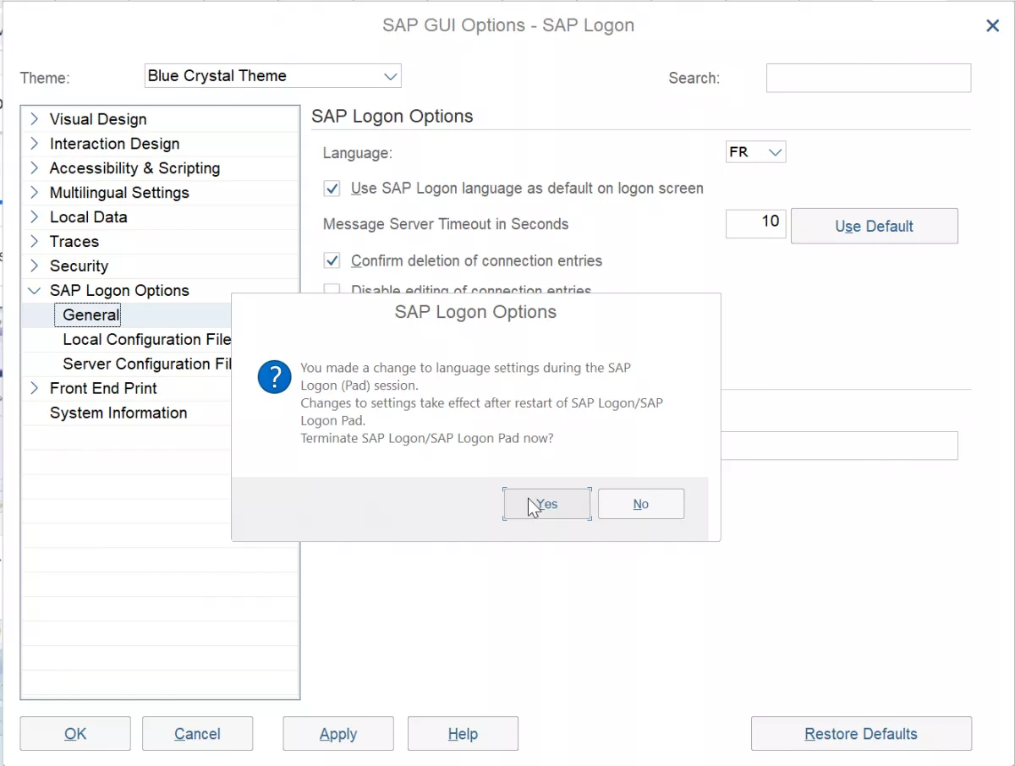The height and width of the screenshot is (766, 1015).
Task: Click Restore Defaults button
Action: (861, 734)
